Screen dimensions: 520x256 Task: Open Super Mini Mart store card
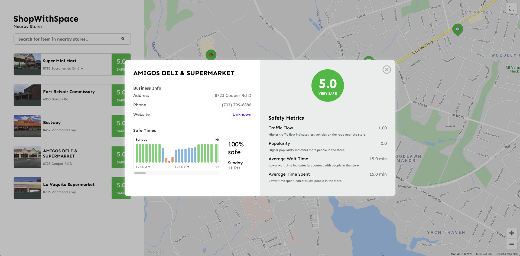(72, 64)
